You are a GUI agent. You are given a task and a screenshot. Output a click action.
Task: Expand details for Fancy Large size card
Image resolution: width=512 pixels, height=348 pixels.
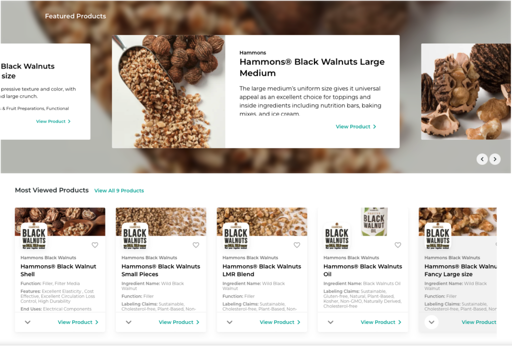431,322
